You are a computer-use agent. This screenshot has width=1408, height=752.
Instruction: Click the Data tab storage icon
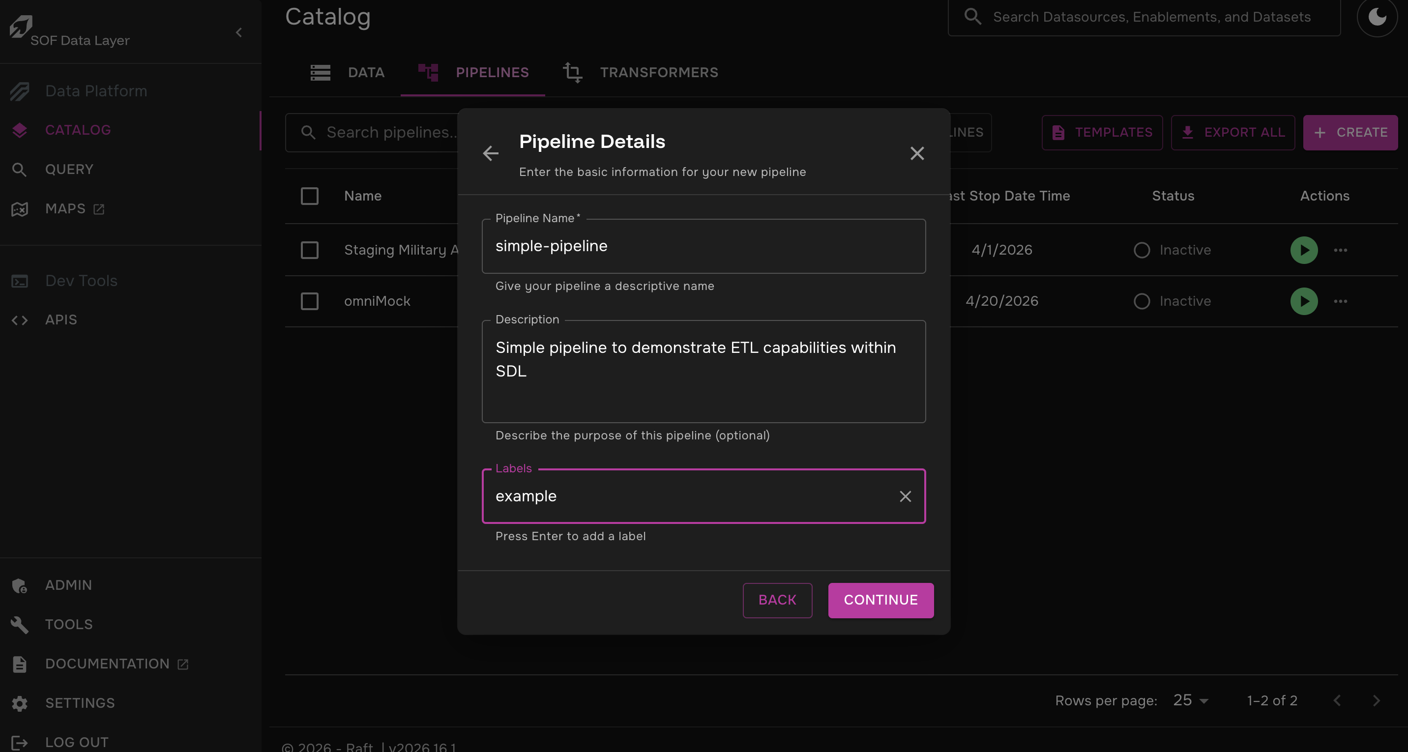[x=321, y=73]
